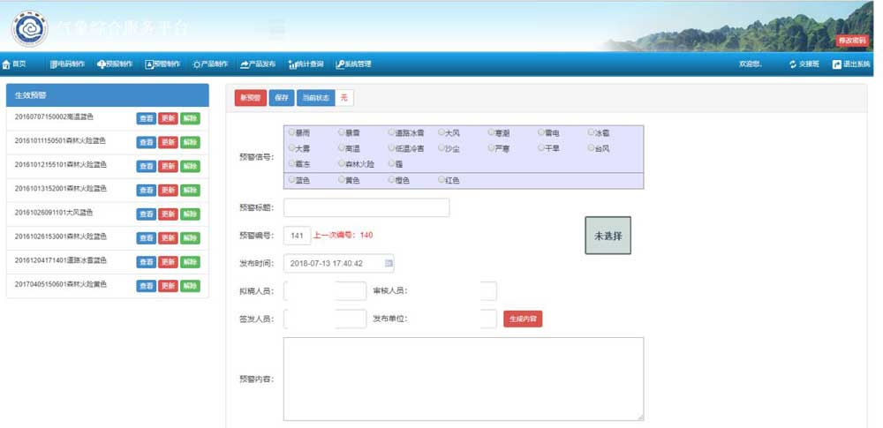Select the 暴雨 warning signal radio

click(x=291, y=132)
